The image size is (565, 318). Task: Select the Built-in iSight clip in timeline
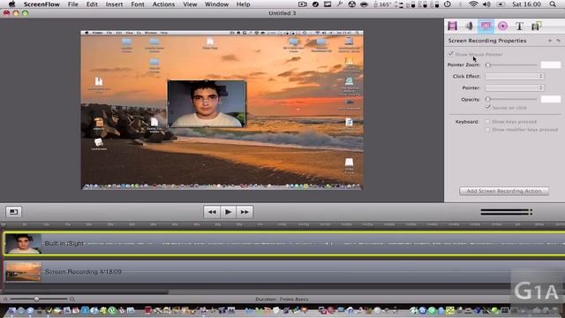(284, 244)
